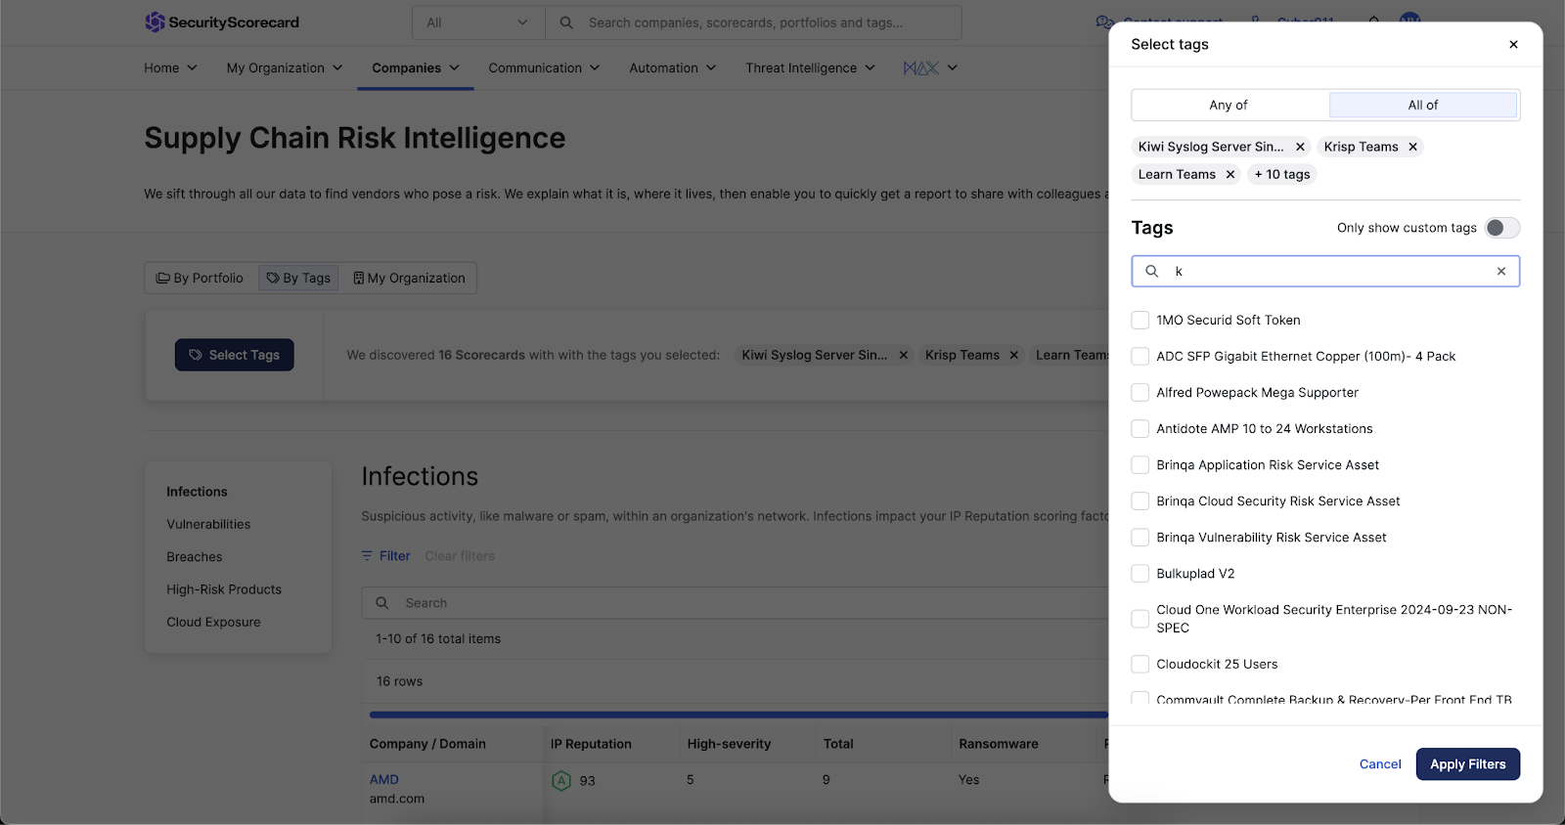The height and width of the screenshot is (825, 1565).
Task: Check Cloud One Workload Security Enterprise tag
Action: [1140, 619]
